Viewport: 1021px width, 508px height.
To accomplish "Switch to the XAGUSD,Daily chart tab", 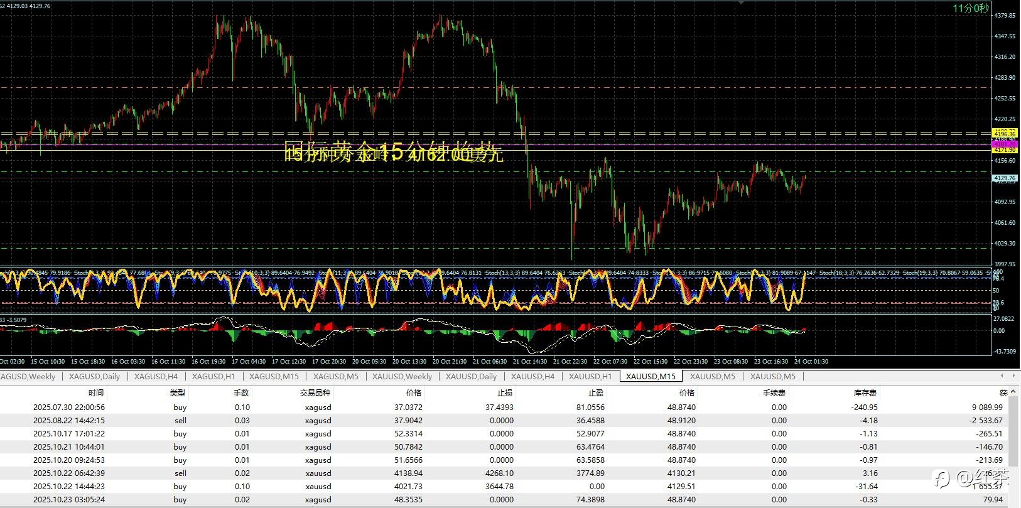I will (x=94, y=376).
